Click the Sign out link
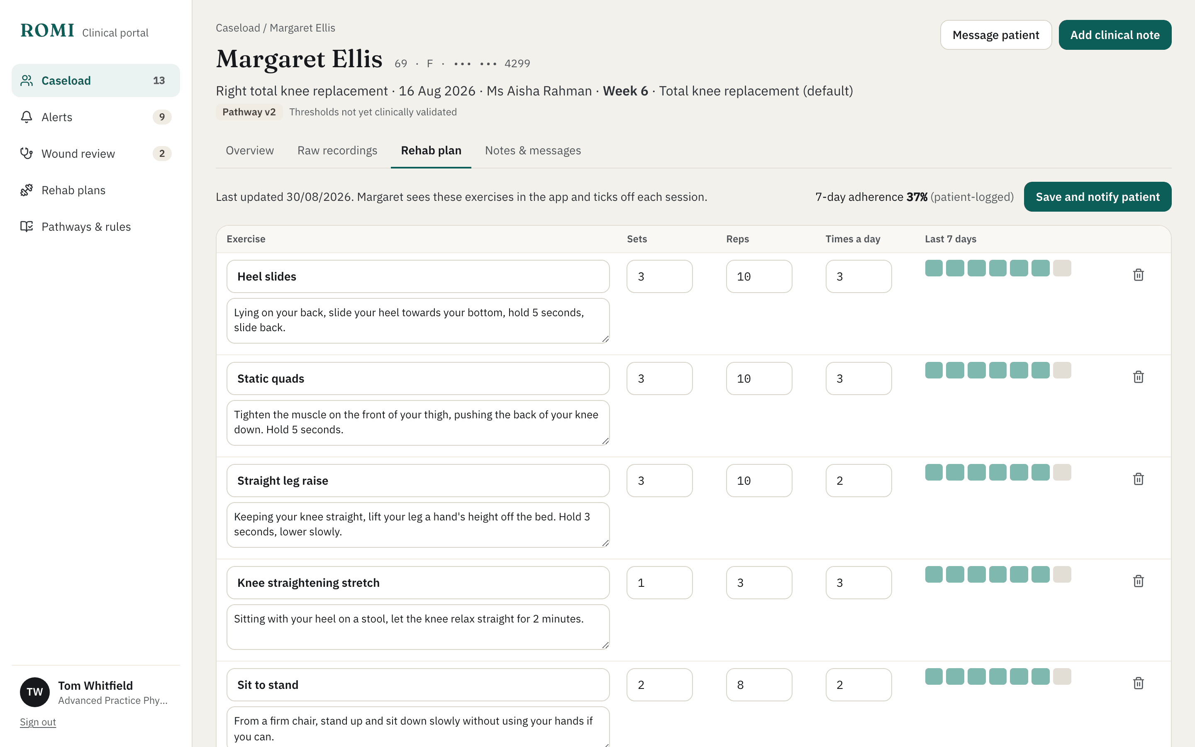 coord(37,722)
